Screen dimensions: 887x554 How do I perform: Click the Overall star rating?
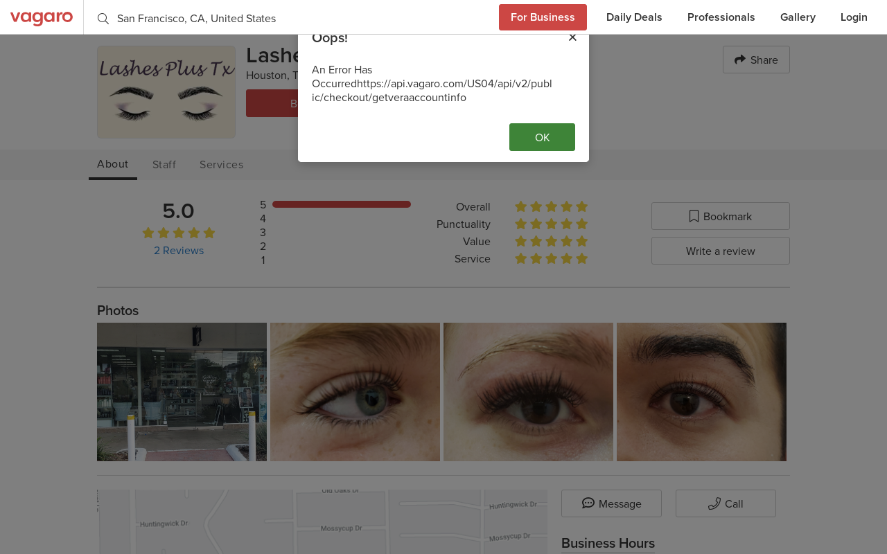coord(551,206)
